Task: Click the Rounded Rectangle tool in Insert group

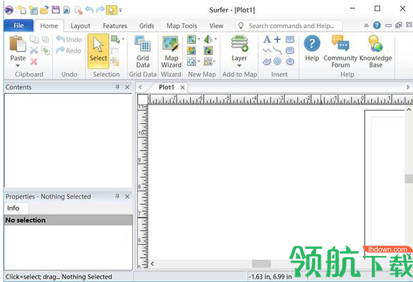Action: pyautogui.click(x=290, y=50)
